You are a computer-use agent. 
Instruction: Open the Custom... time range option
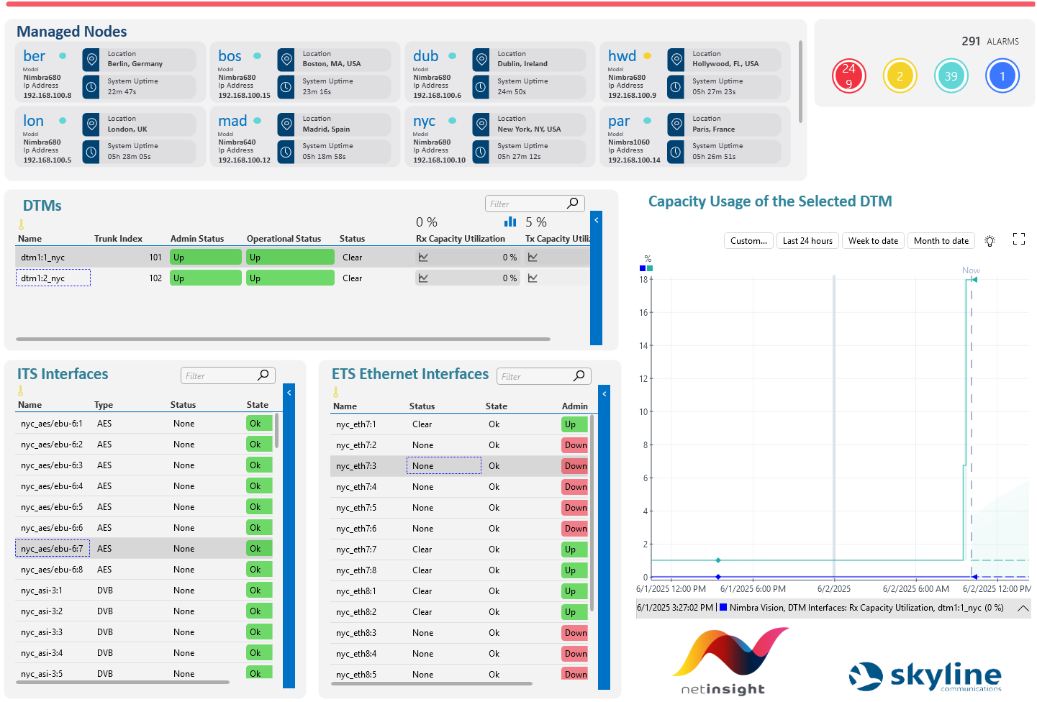coord(748,241)
